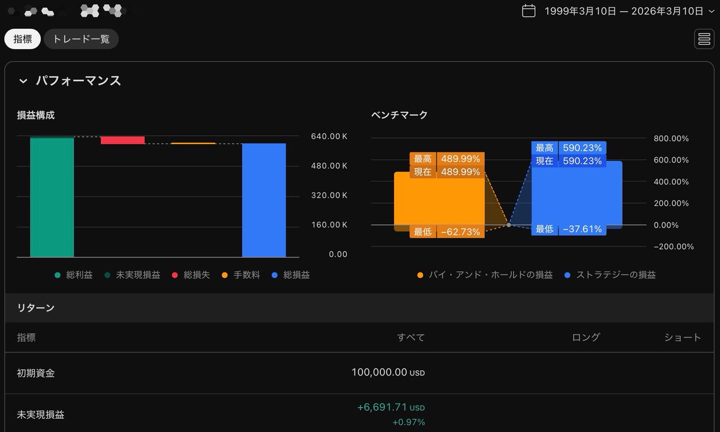
Task: Click the すべて column header
Action: [411, 338]
